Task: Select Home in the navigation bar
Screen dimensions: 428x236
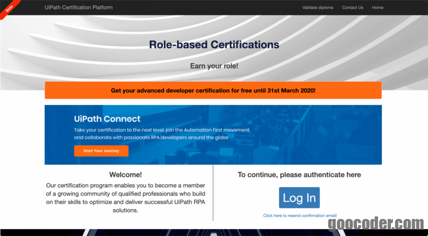Action: [x=377, y=7]
